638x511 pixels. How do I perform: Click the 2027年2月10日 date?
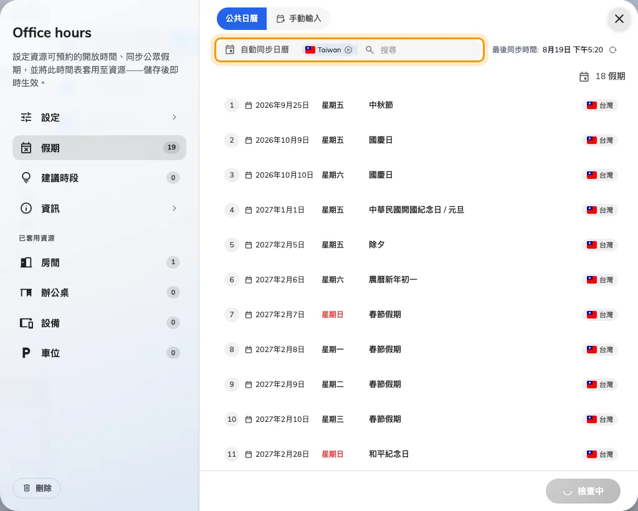click(x=282, y=419)
